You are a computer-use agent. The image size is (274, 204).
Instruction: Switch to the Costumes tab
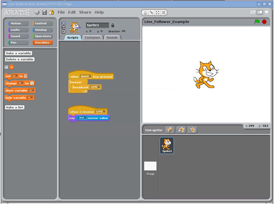(92, 38)
